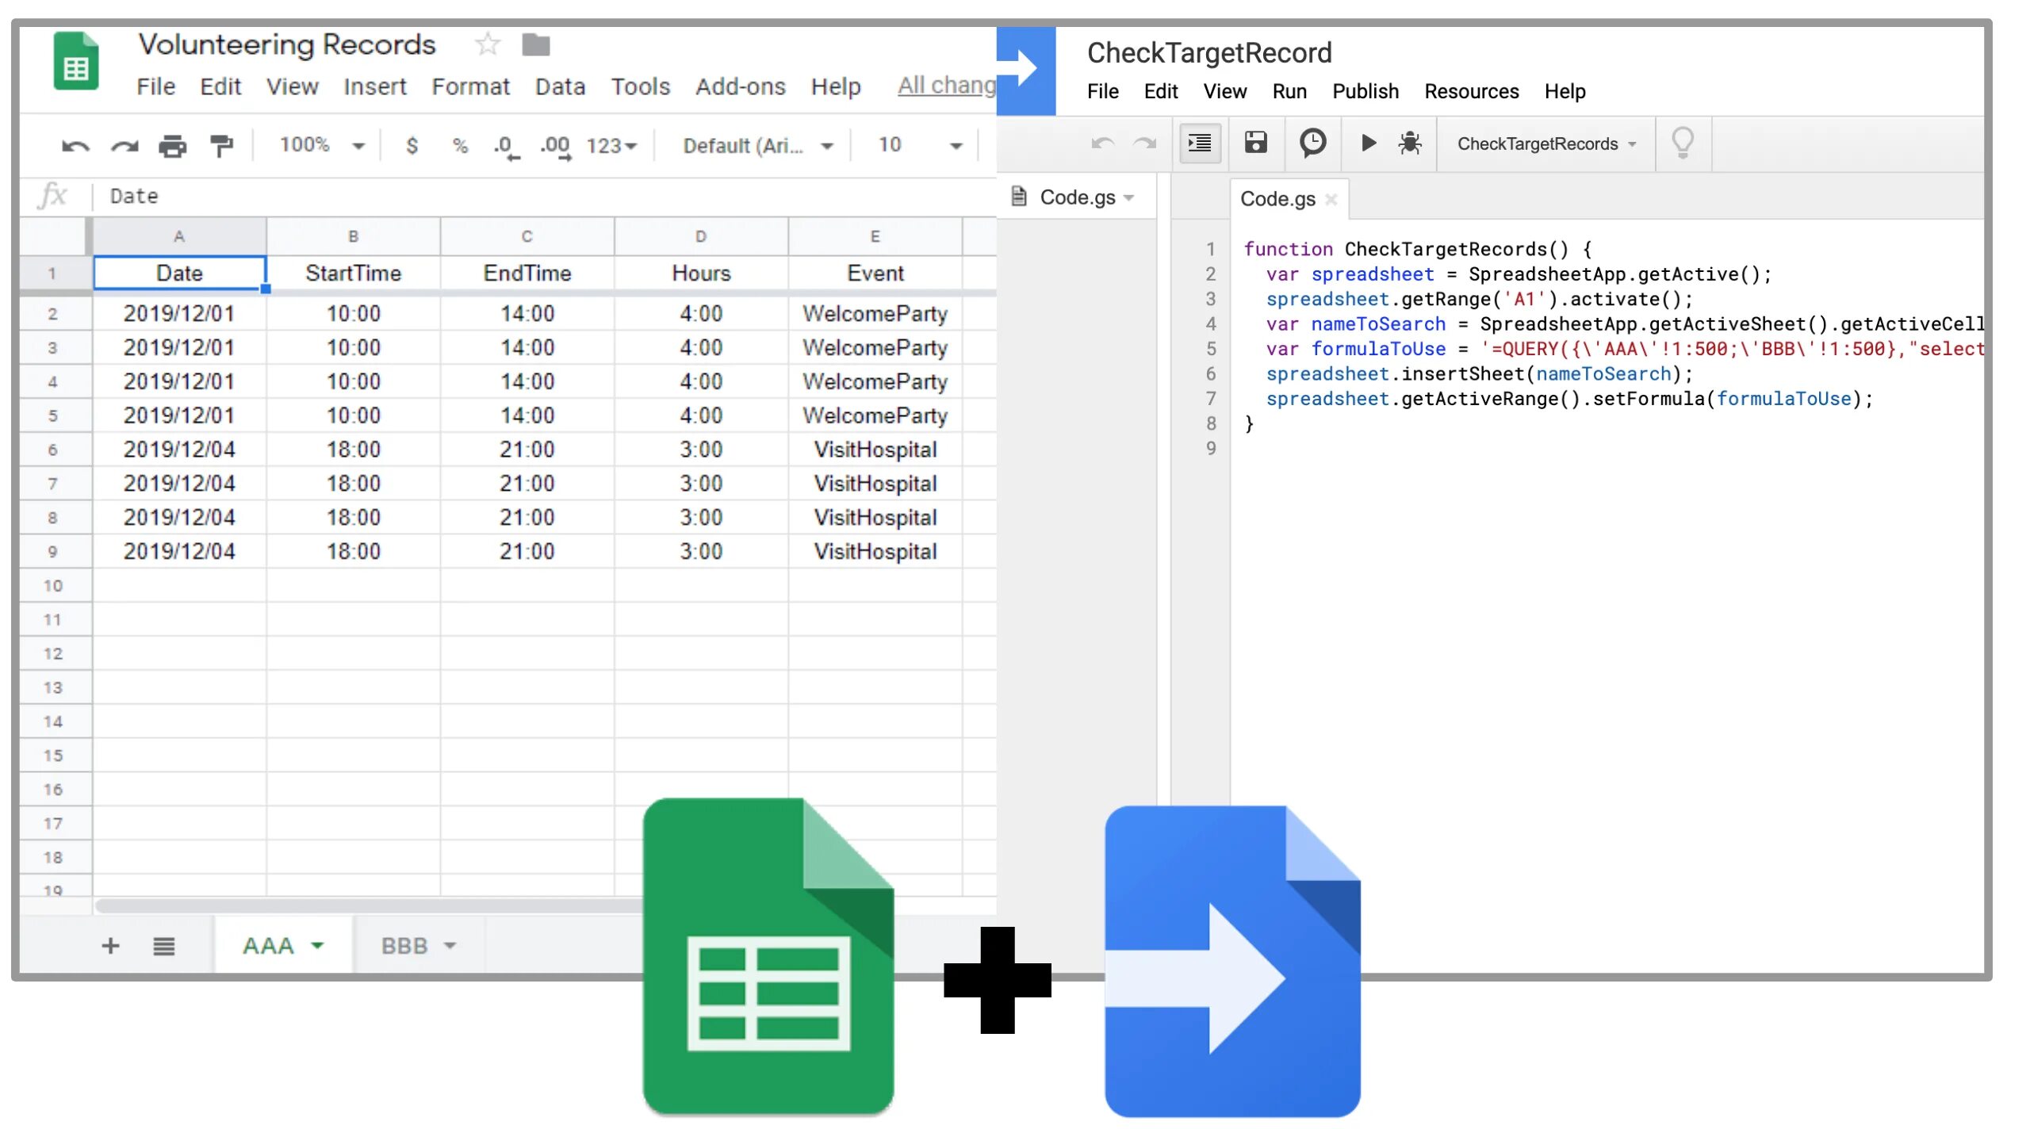The width and height of the screenshot is (2030, 1129).
Task: Click the Undo arrow in Sheets toolbar
Action: pos(75,146)
